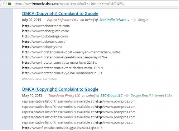Click the green secure padlock icon
The width and height of the screenshot is (179, 131).
point(9,4)
